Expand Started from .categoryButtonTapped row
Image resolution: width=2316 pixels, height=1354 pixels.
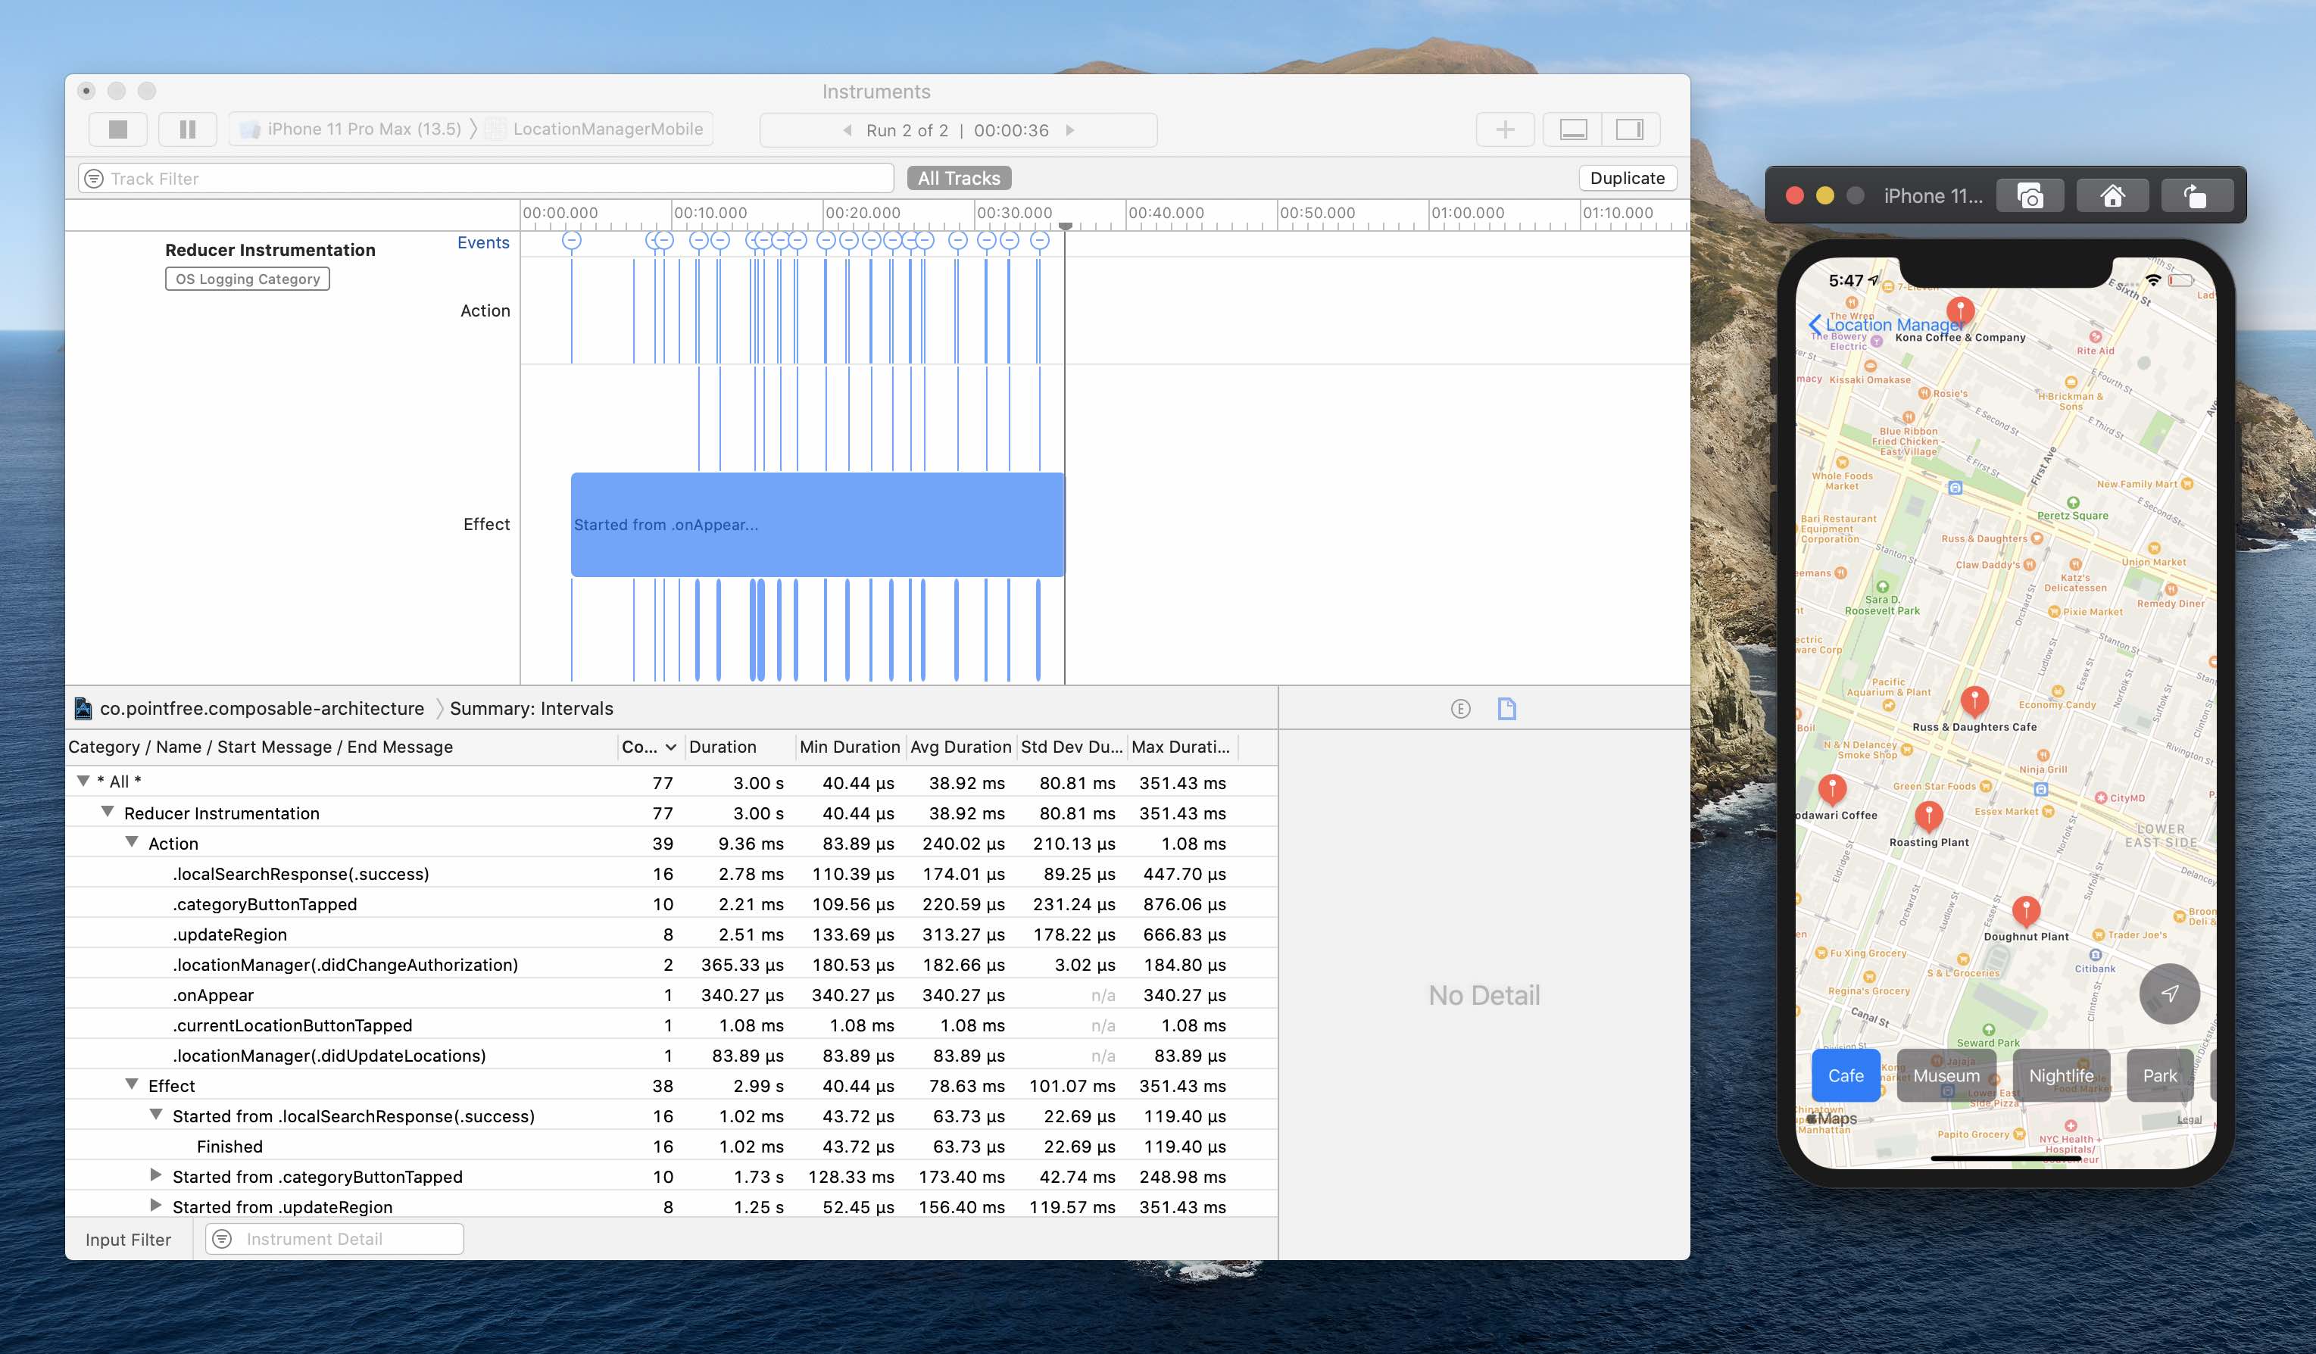click(155, 1176)
